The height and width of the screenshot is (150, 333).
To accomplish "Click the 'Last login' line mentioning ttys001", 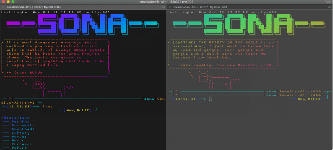I will [x=56, y=12].
